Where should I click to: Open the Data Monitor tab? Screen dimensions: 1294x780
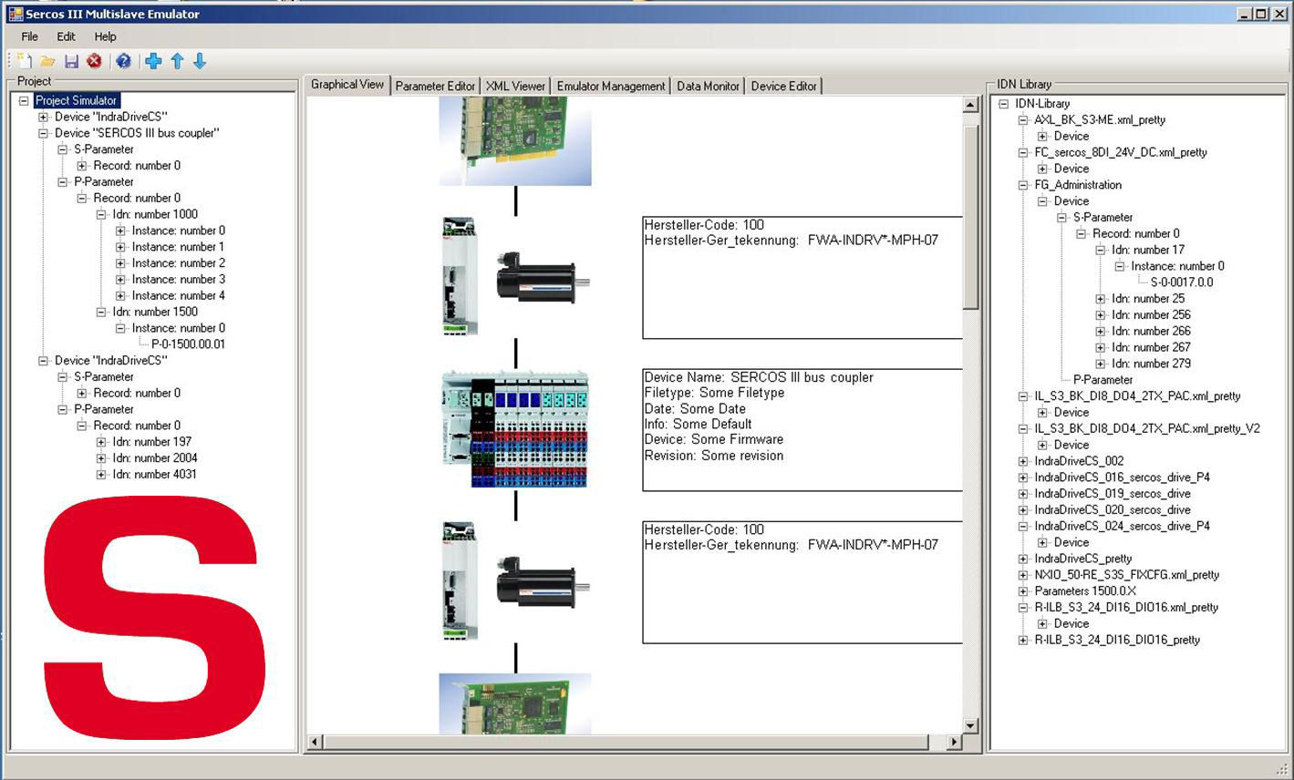point(708,85)
